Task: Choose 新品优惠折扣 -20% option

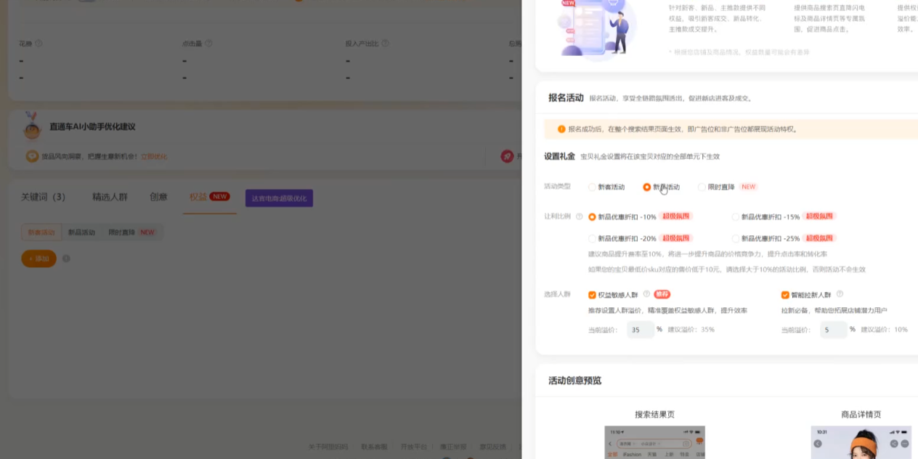Action: [593, 239]
